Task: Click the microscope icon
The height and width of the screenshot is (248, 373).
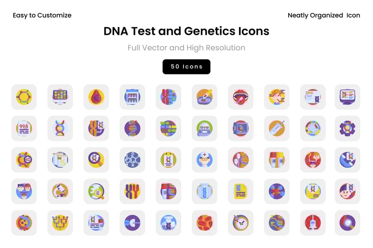Action: [60, 191]
